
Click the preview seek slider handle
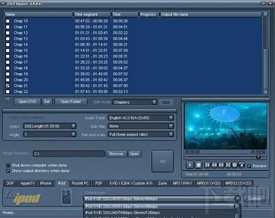pyautogui.click(x=259, y=156)
